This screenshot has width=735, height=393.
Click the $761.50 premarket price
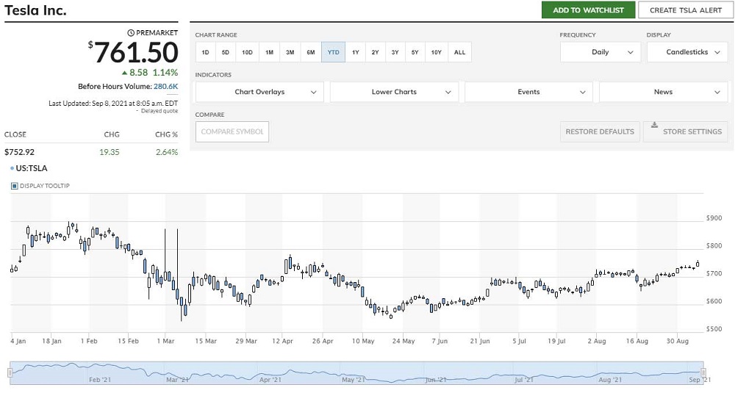133,52
